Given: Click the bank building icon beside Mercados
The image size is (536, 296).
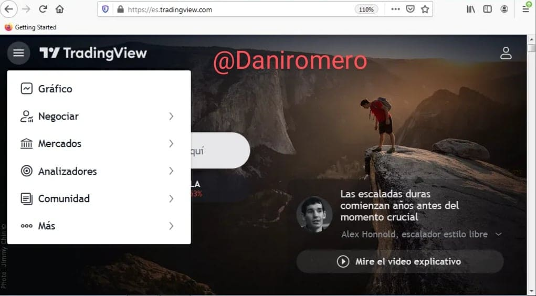Looking at the screenshot, I should point(26,144).
